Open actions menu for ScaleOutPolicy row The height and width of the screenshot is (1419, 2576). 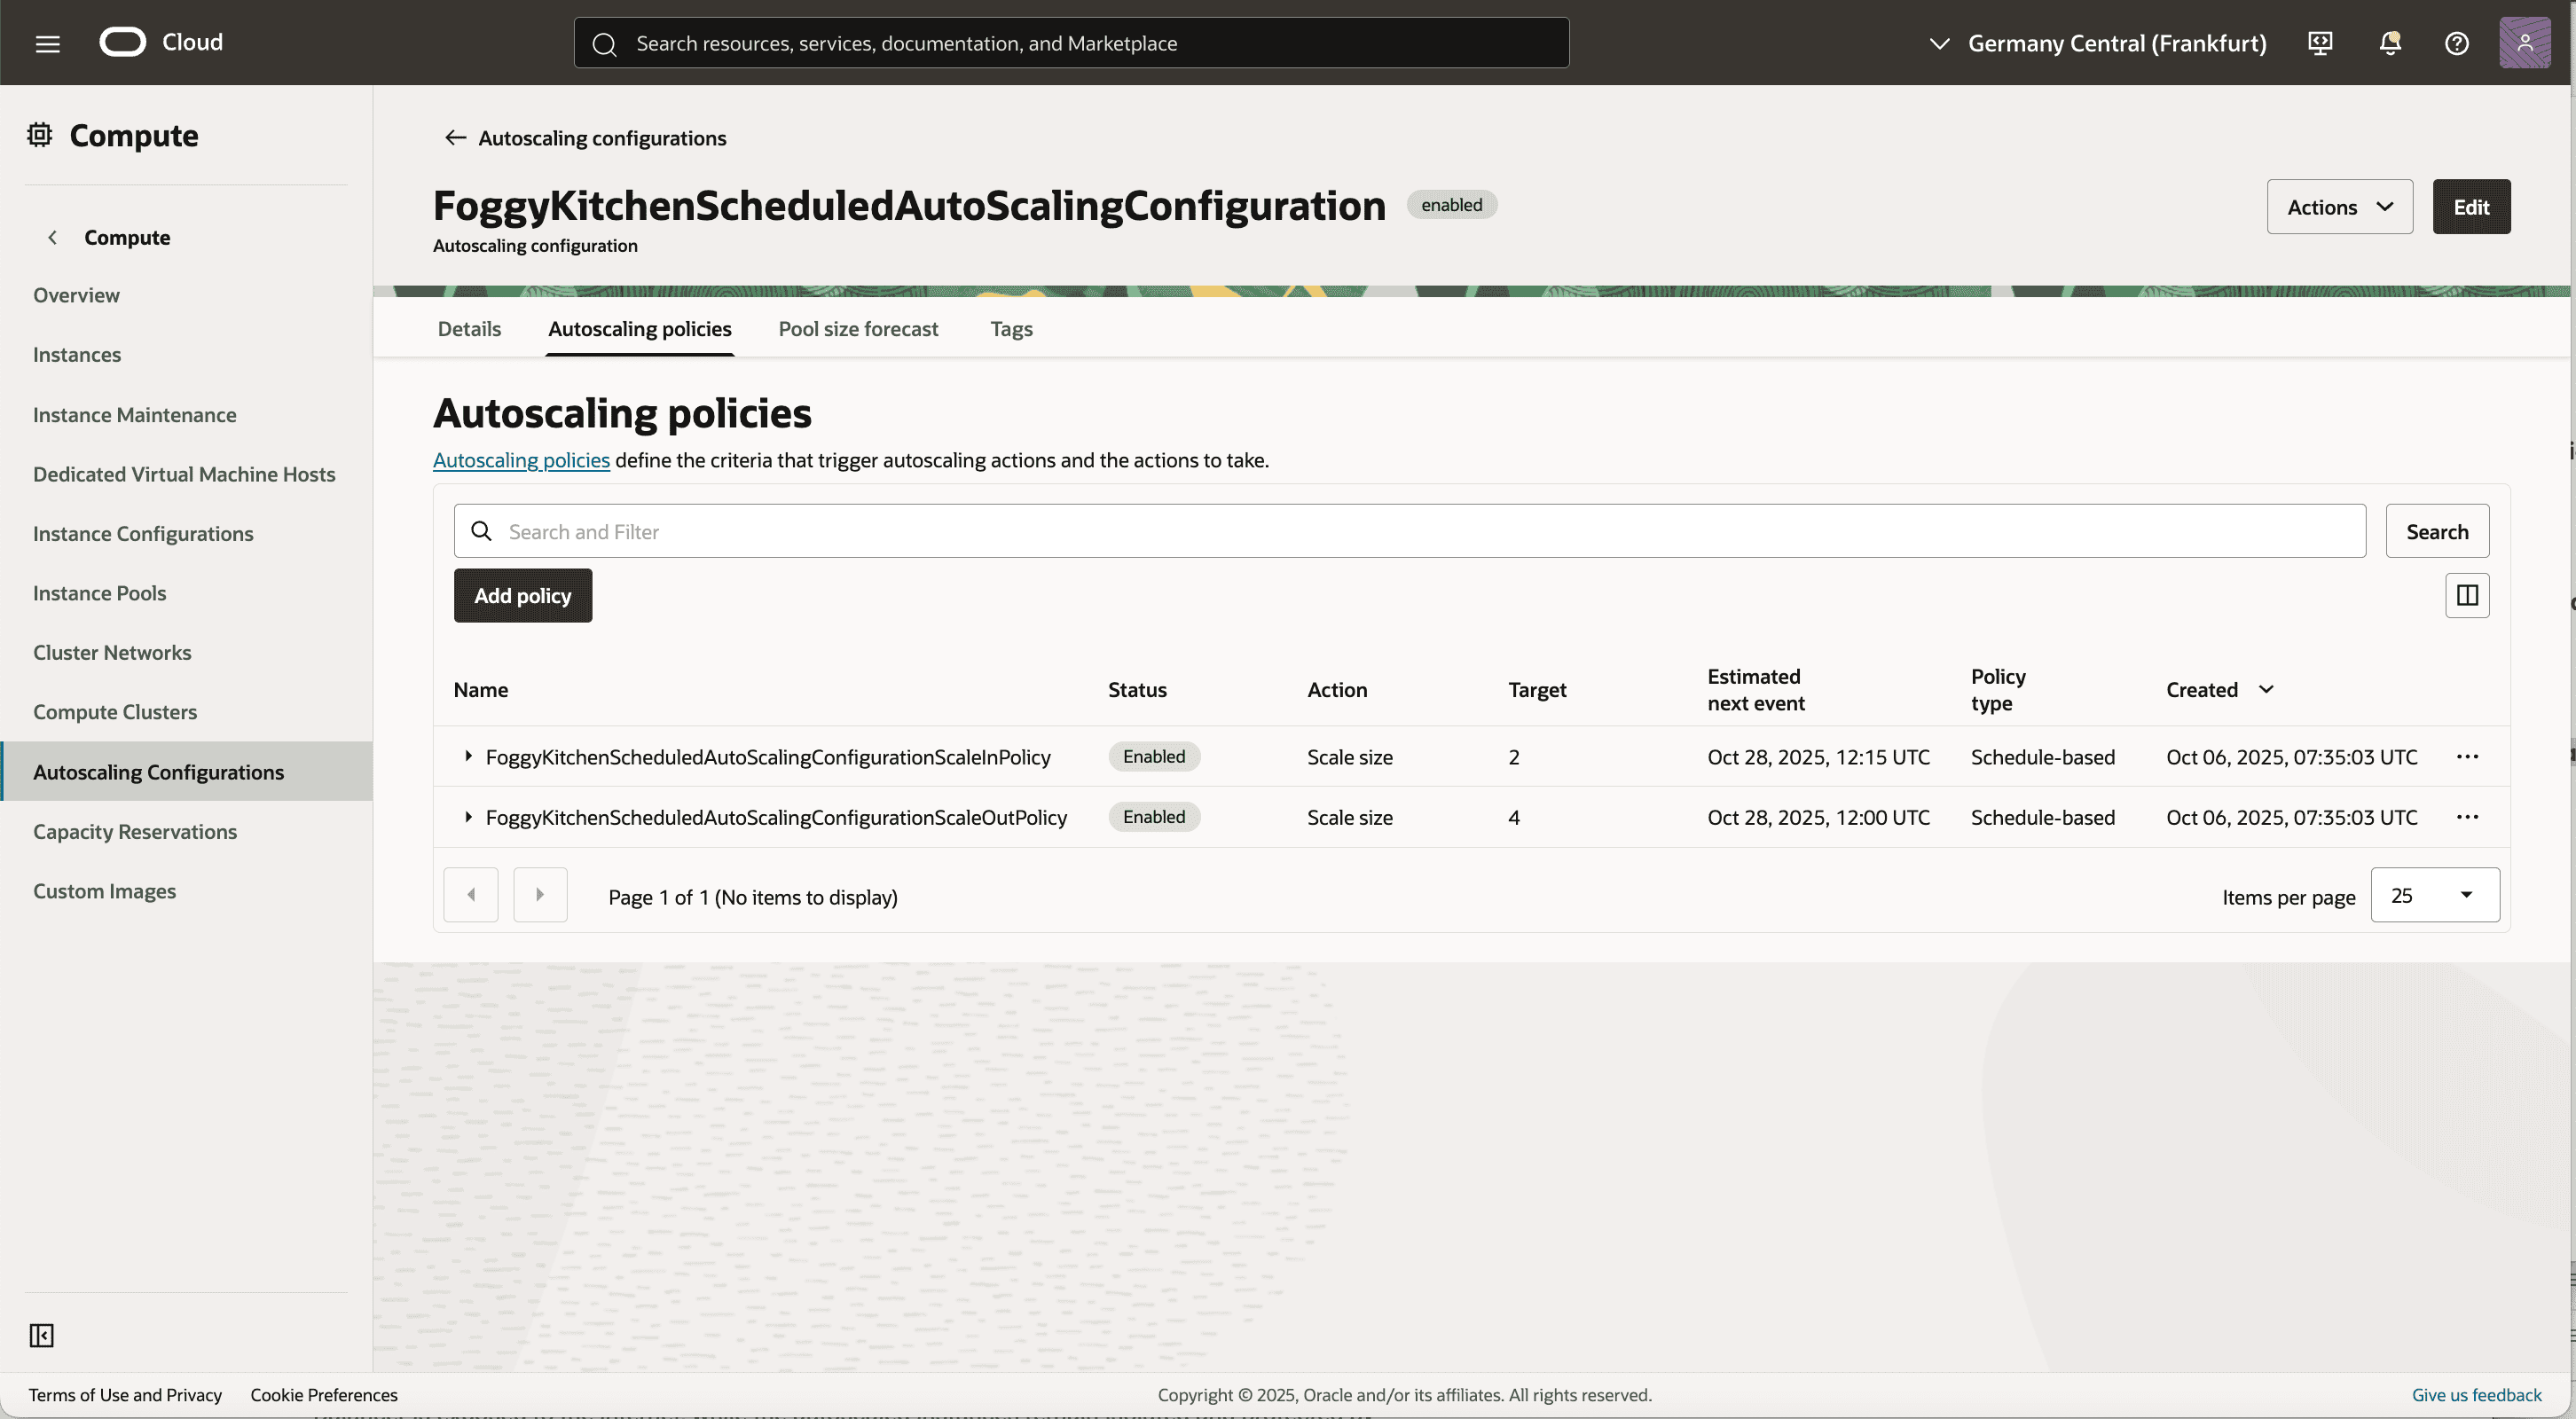pos(2467,817)
